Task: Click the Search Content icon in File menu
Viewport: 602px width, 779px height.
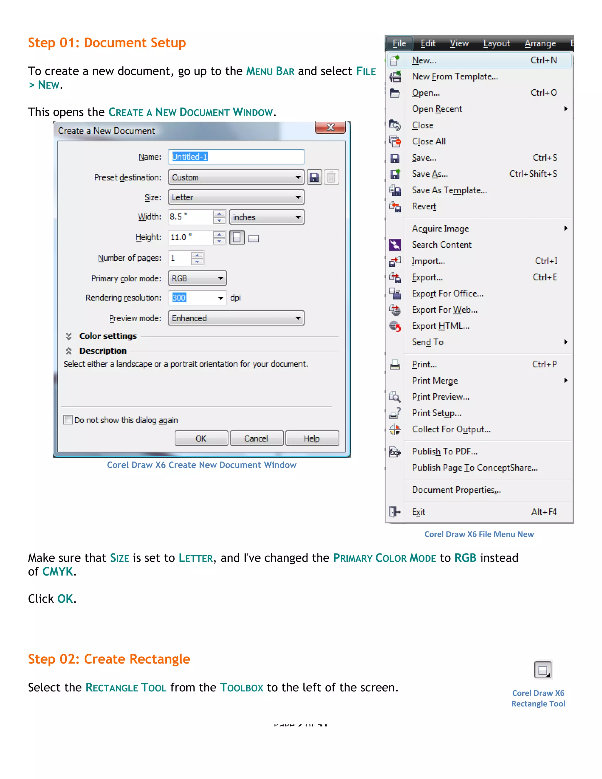Action: pos(395,245)
